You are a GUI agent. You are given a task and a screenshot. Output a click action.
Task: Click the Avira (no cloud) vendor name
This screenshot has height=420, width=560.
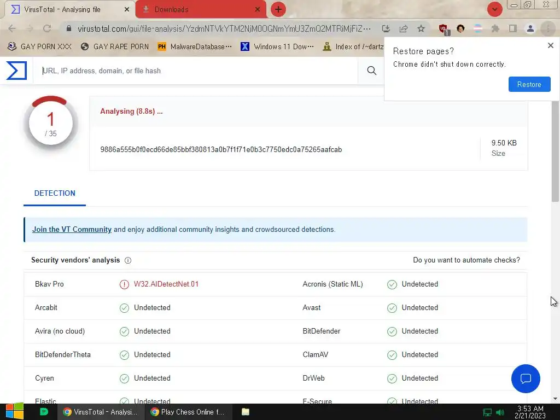click(x=60, y=331)
